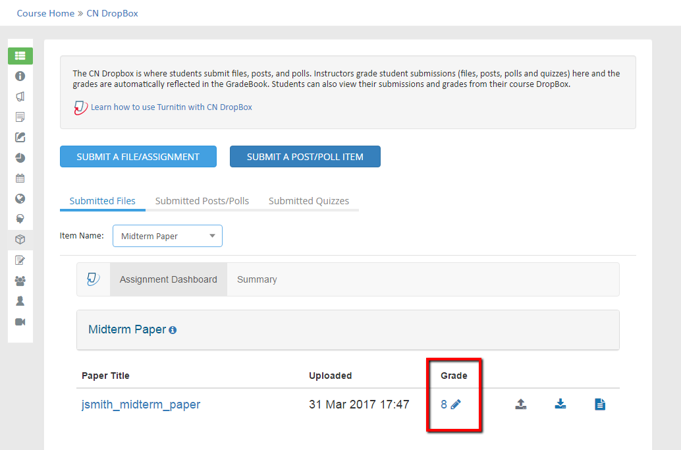
Task: Click the Item Name: label
Action: pos(82,236)
